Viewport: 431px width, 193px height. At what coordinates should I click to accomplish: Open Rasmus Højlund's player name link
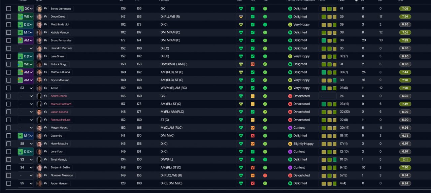[60, 120]
